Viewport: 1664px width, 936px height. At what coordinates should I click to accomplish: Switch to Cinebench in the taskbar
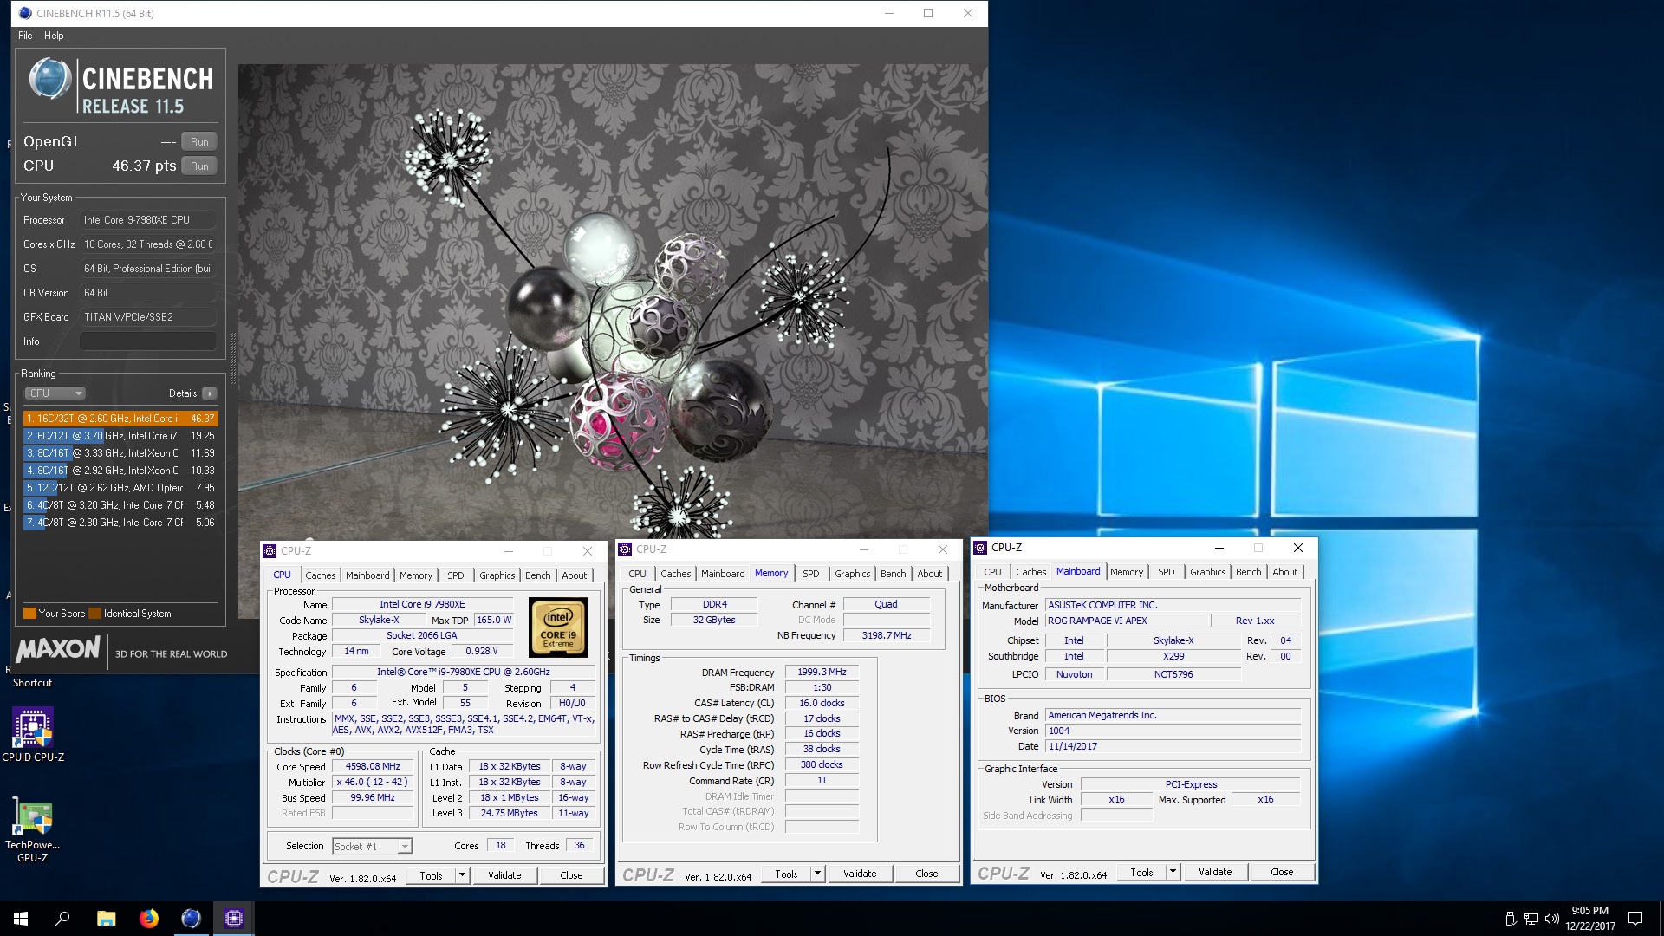[192, 919]
